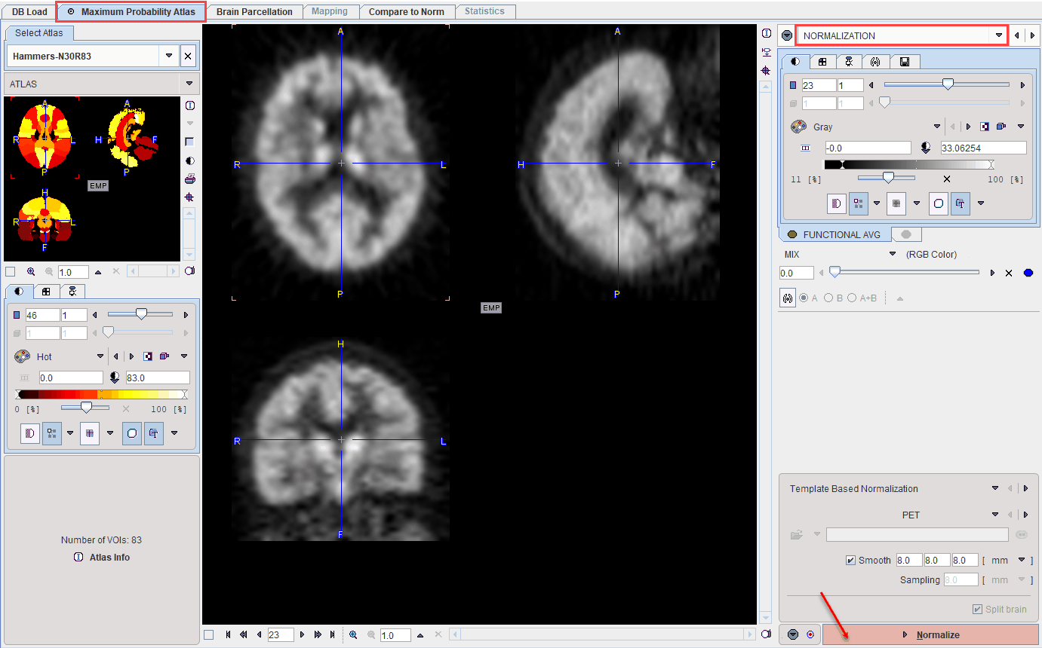Click previous arrow beside NORMALIZATION selector
1042x648 pixels.
pyautogui.click(x=1017, y=35)
